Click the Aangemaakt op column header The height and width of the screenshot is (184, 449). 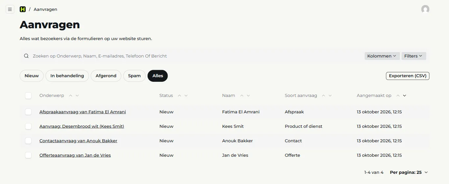[374, 96]
